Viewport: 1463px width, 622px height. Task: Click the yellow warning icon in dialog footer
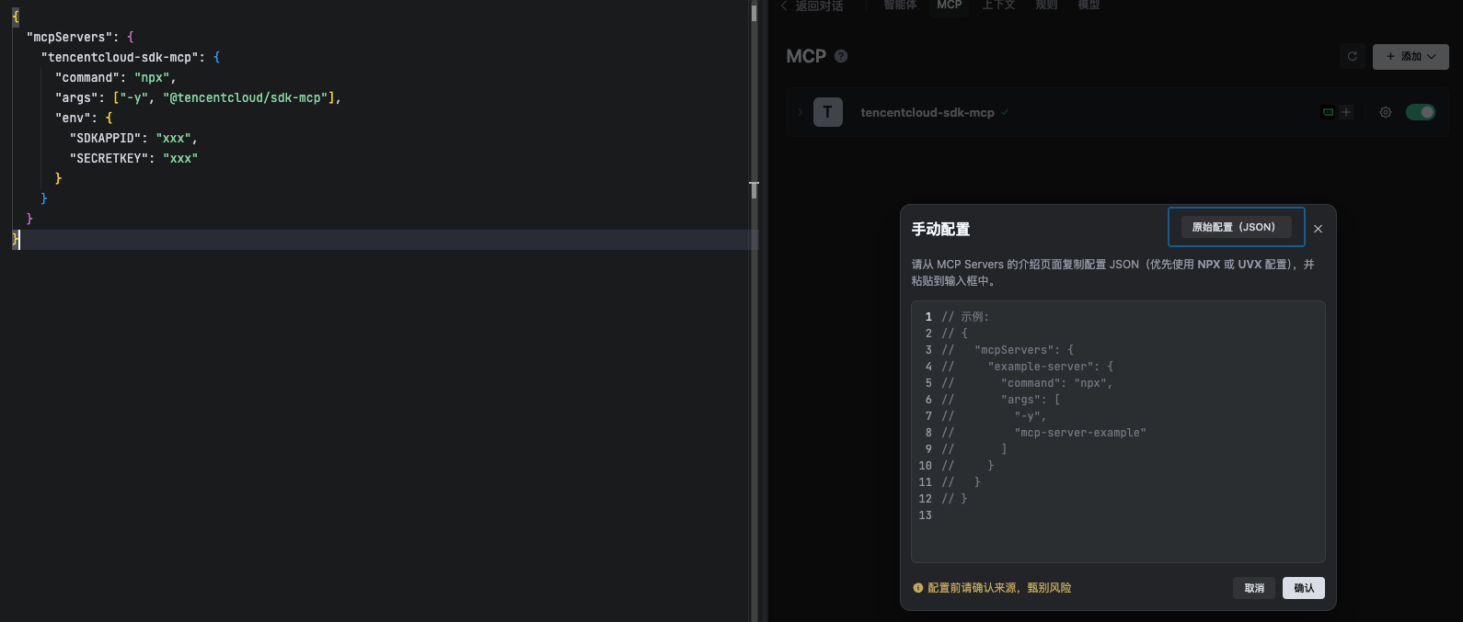click(917, 588)
